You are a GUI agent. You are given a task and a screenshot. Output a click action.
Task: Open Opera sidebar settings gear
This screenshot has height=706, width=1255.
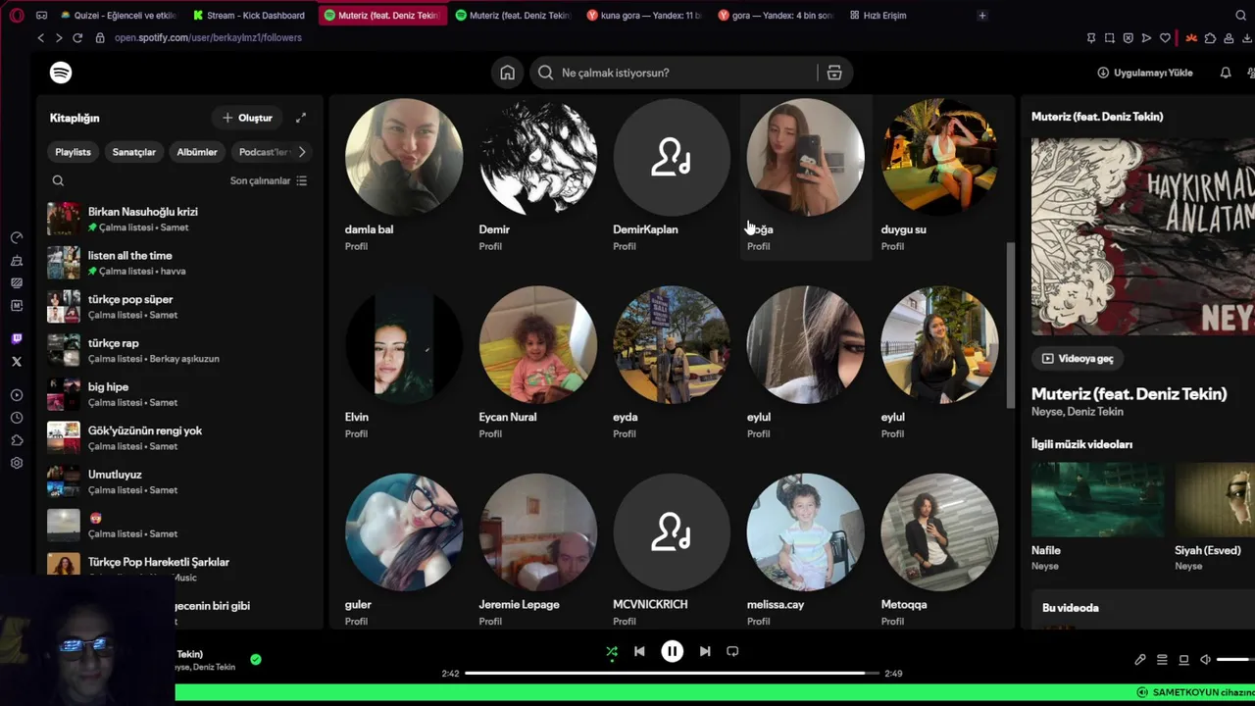pos(17,463)
